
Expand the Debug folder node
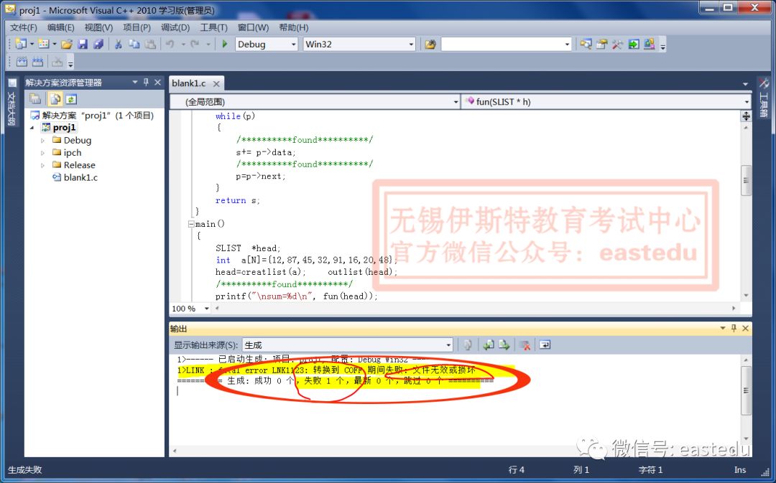(x=42, y=141)
